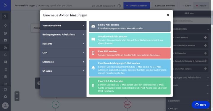Open Conversations chat sidebar icon
The height and width of the screenshot is (111, 213).
pos(5,62)
